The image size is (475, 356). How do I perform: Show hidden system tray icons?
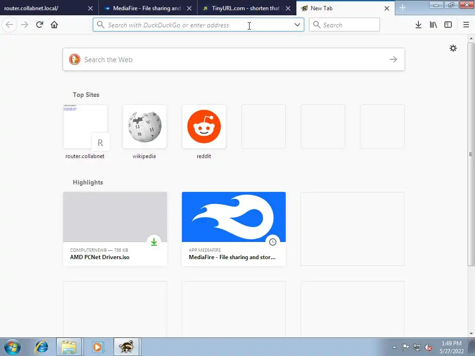click(x=394, y=347)
